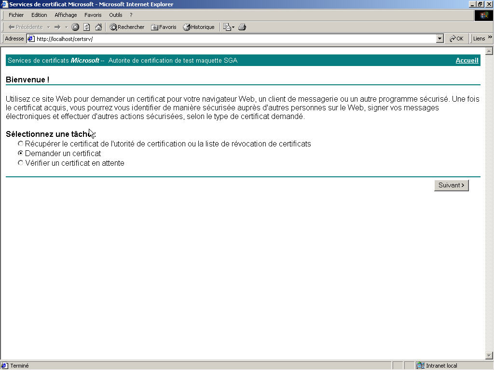The image size is (494, 370).
Task: Click the Suivant button
Action: coord(451,185)
